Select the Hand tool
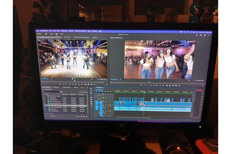Viewport: 231px width, 154px height. pyautogui.click(x=91, y=104)
